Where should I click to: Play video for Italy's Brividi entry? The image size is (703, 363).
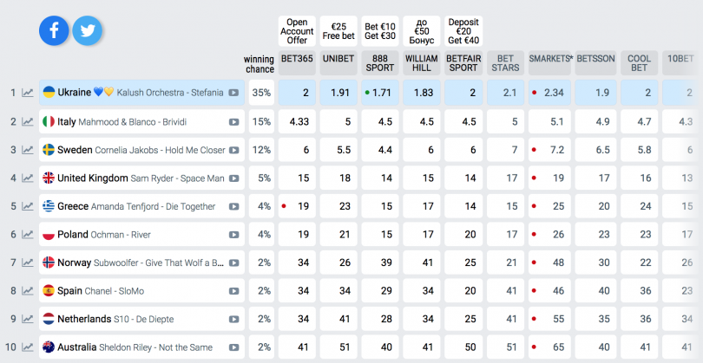pos(233,122)
